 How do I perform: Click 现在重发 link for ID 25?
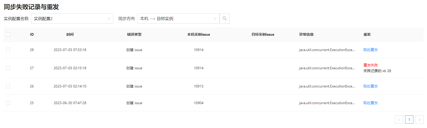tap(370, 103)
